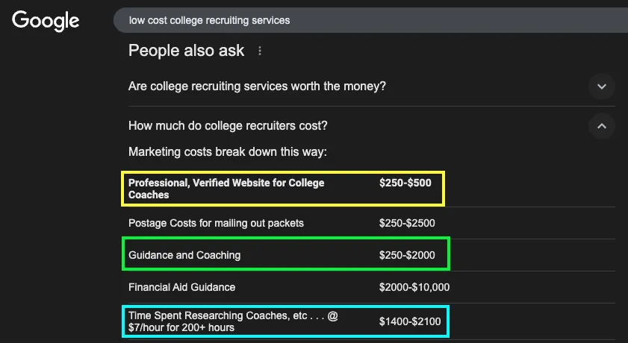Click the Financial Aid Guidance label
628x343 pixels.
click(x=182, y=287)
